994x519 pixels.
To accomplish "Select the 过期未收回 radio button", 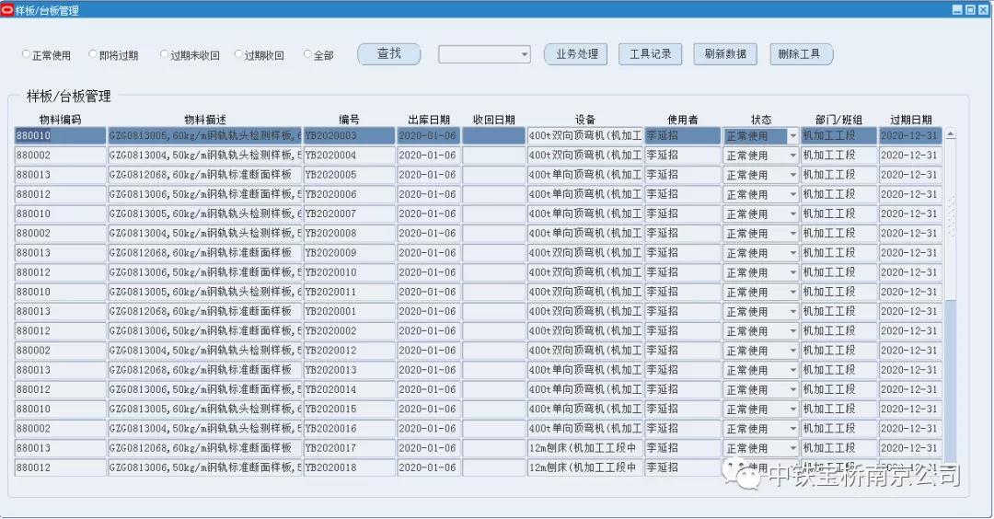I will click(x=165, y=54).
